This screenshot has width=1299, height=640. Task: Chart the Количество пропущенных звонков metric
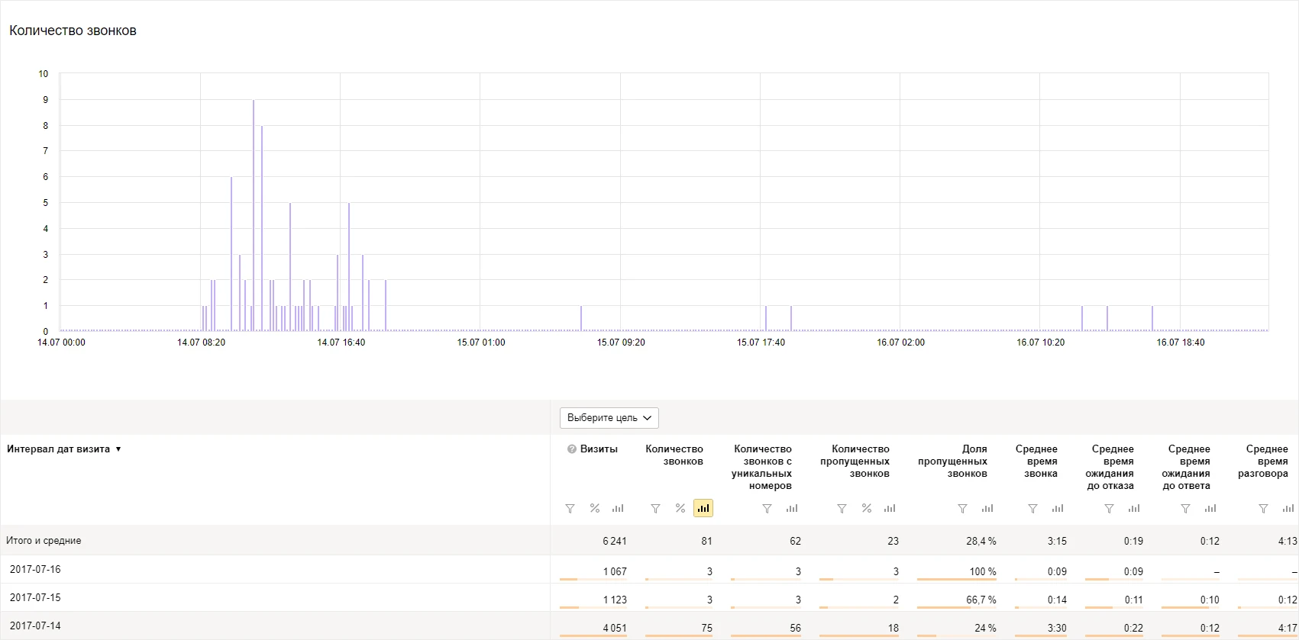click(x=890, y=508)
